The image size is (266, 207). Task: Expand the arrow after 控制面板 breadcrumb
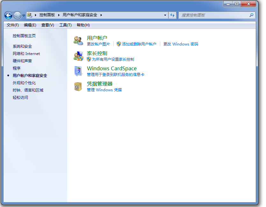coord(59,15)
